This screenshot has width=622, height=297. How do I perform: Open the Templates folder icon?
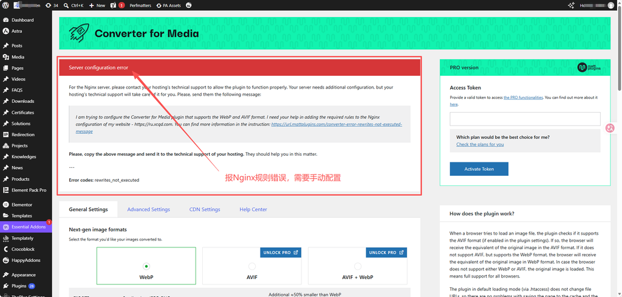click(5, 216)
